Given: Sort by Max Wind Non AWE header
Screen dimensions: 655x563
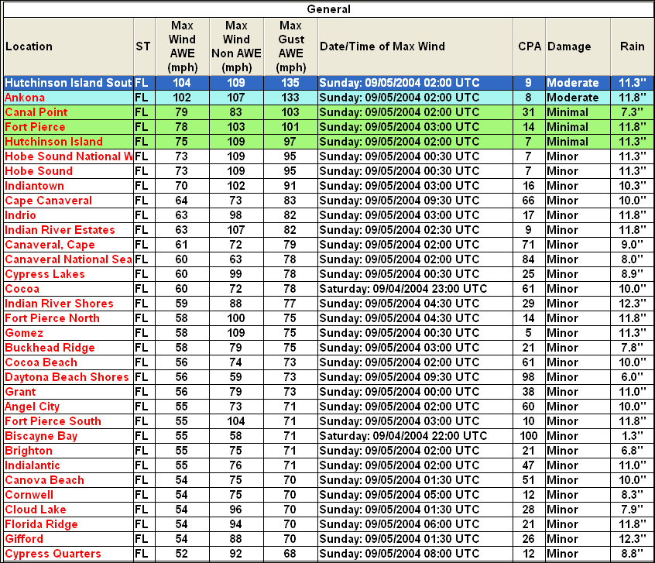Looking at the screenshot, I should click(236, 46).
